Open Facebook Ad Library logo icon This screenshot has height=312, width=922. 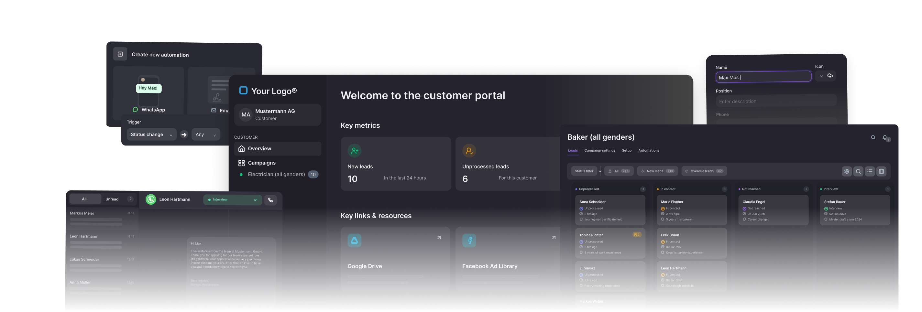pos(469,241)
